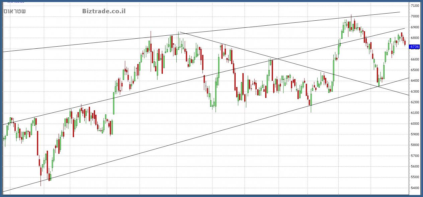Select the blue 6736 current price tag
Image resolution: width=423 pixels, height=197 pixels.
[415, 47]
